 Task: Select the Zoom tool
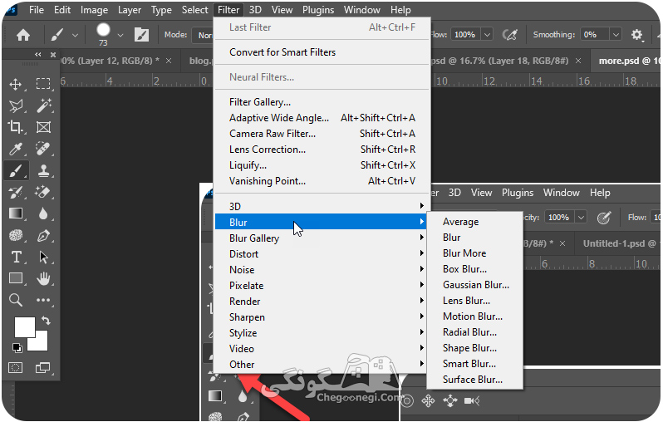coord(16,300)
